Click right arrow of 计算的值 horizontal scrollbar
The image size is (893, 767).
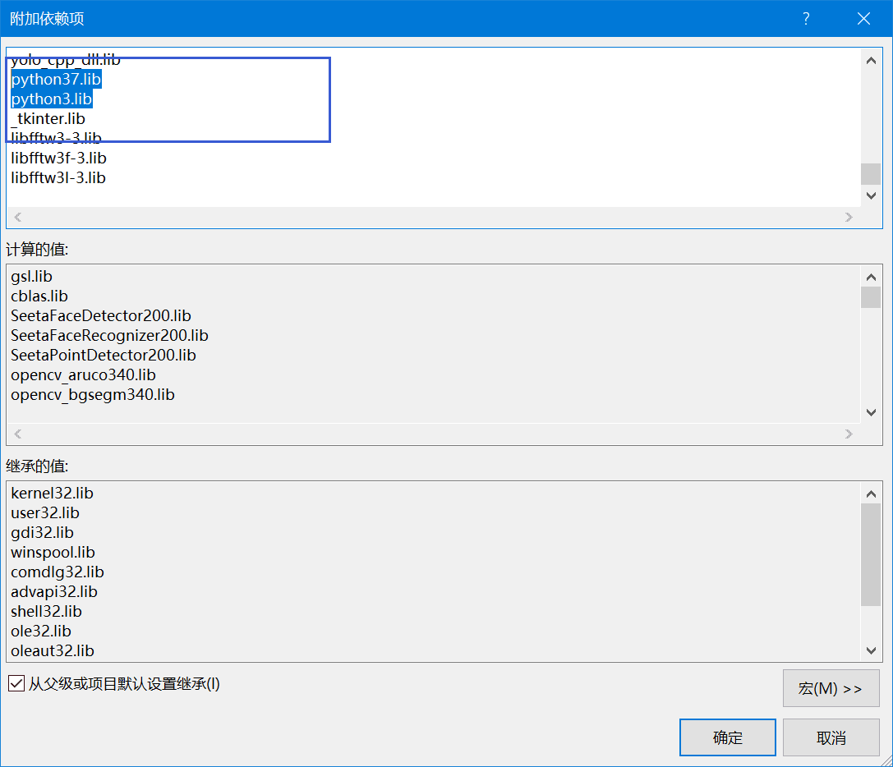(849, 434)
